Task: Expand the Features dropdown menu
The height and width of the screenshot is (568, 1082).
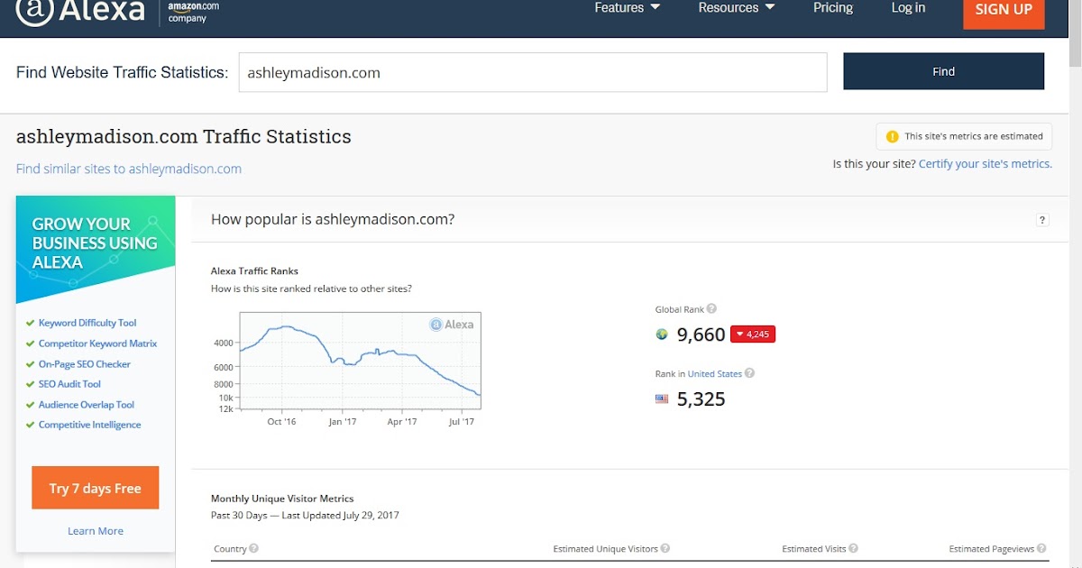Action: click(x=628, y=8)
